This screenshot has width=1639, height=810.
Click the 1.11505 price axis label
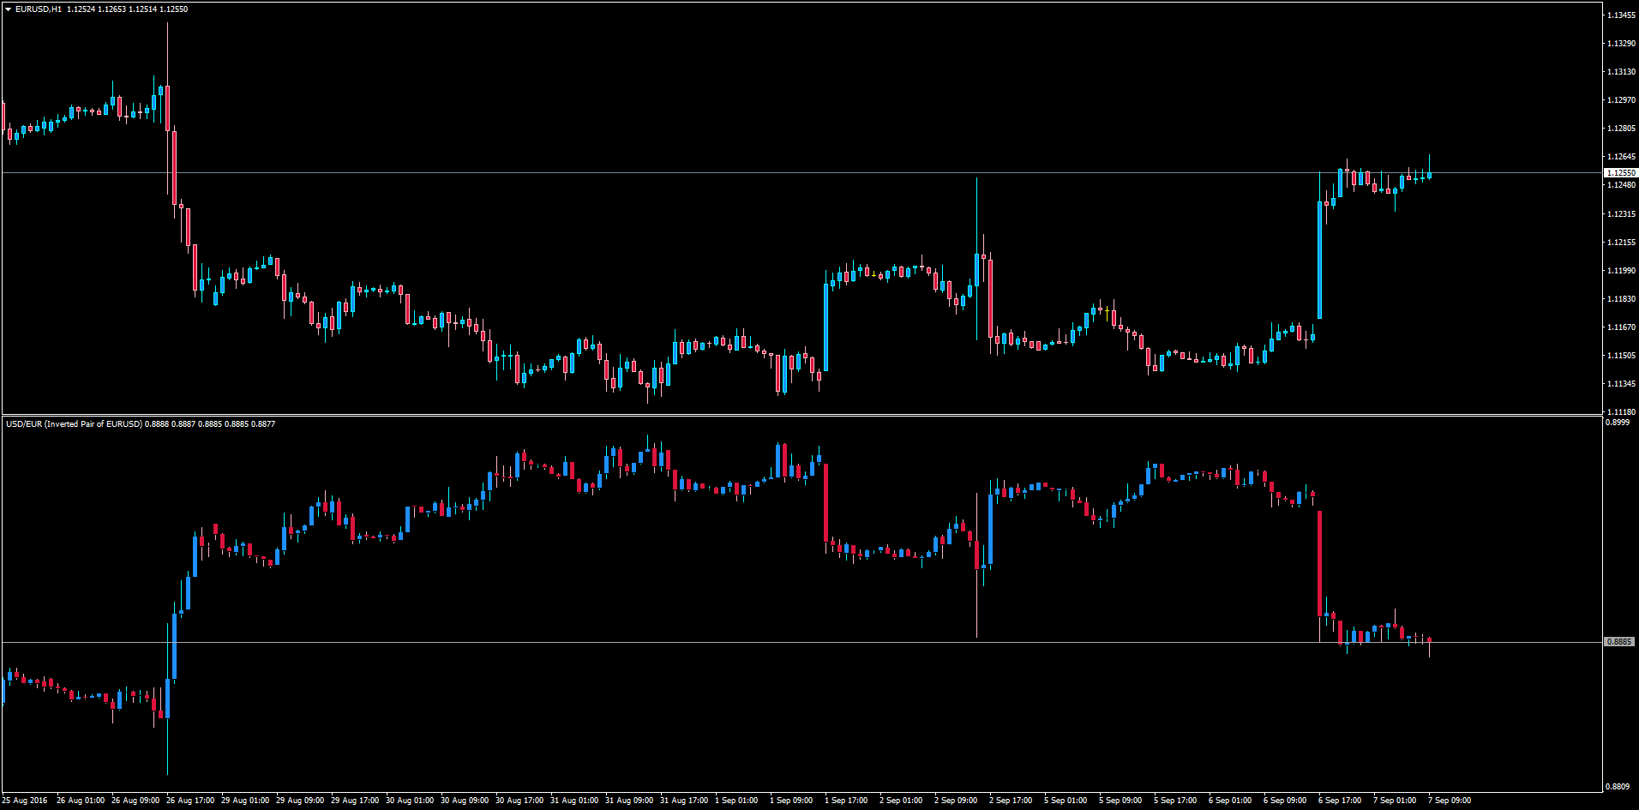(x=1621, y=356)
